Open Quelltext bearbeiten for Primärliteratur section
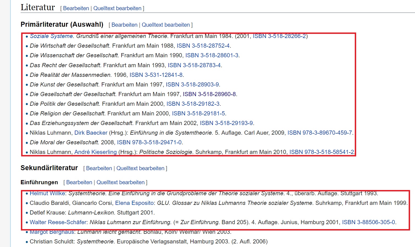Viewport: 415px width, 247px height. (166, 25)
